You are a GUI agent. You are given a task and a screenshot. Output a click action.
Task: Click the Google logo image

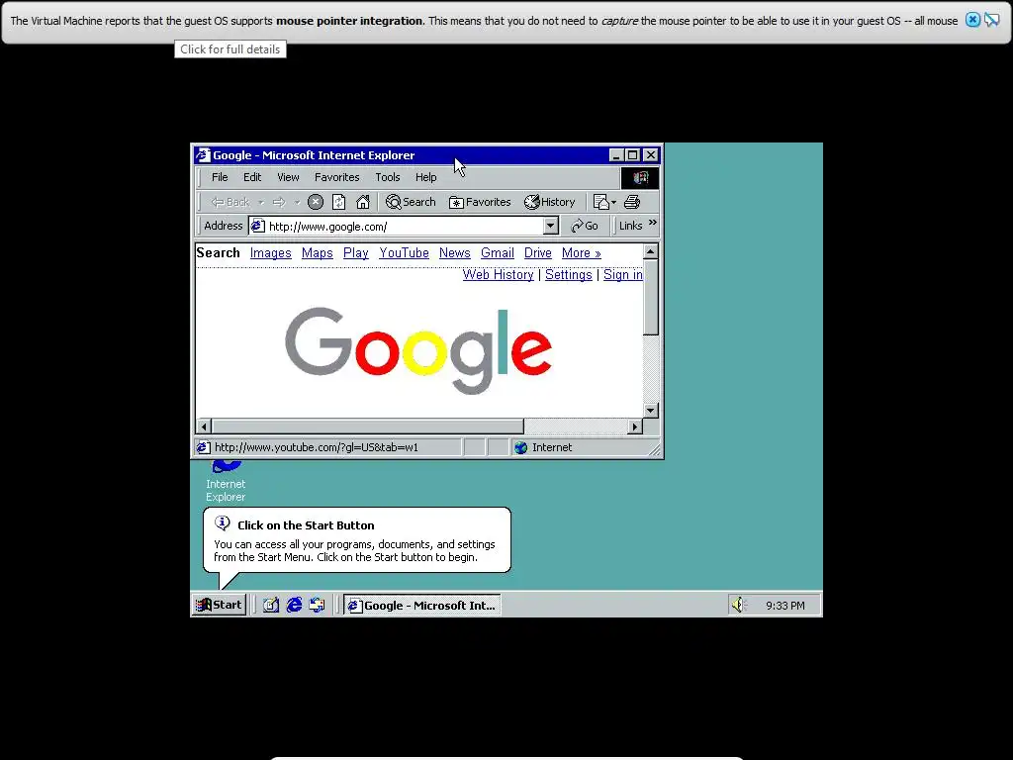coord(418,351)
